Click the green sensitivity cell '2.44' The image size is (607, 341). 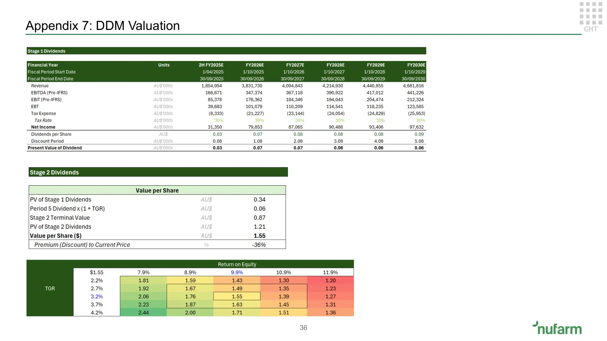tap(143, 313)
